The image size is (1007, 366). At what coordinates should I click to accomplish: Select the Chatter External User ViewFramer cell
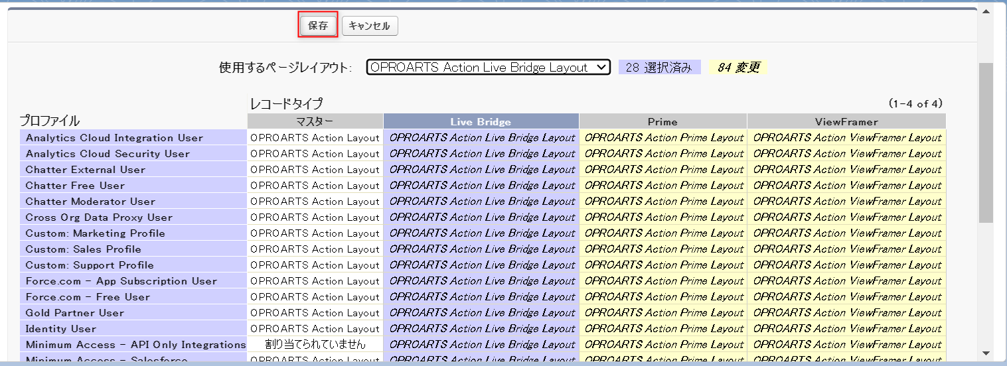846,170
